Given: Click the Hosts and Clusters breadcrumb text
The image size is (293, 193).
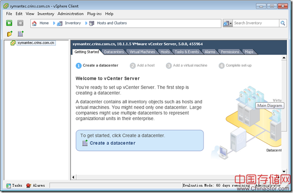Looking at the screenshot, I should pyautogui.click(x=112, y=23).
